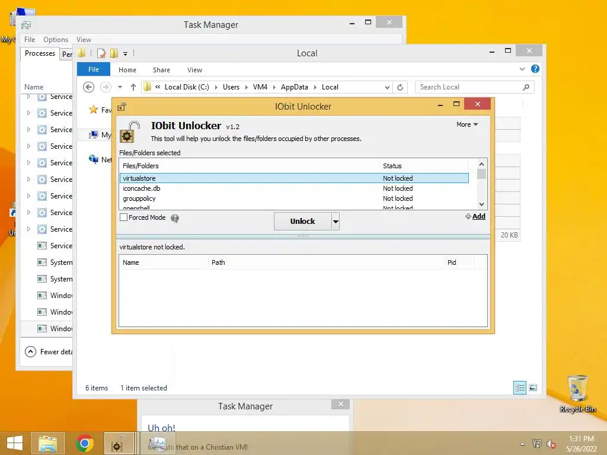Switch to Details view in Explorer

pyautogui.click(x=519, y=387)
